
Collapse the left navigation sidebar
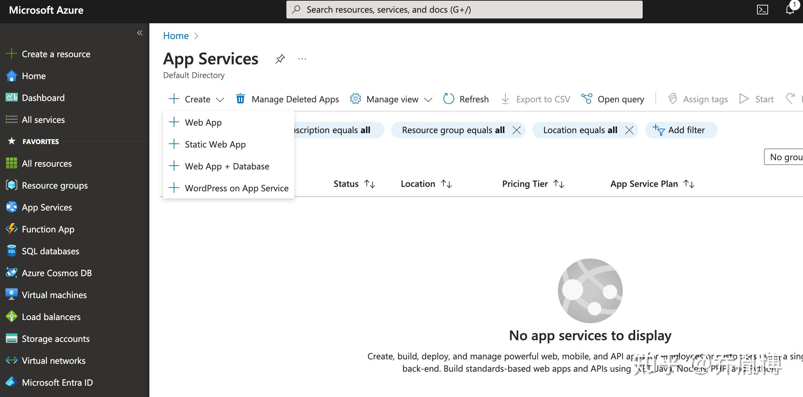[x=140, y=33]
